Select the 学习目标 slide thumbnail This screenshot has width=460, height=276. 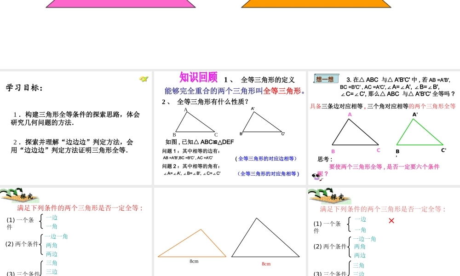pos(76,128)
